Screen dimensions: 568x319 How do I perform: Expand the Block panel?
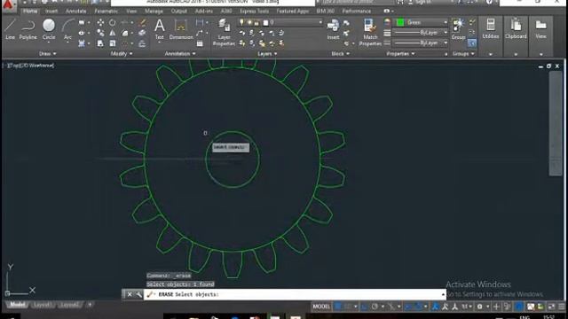coord(340,53)
